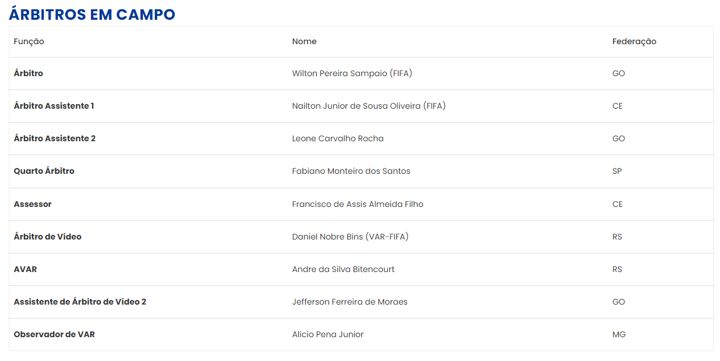
Task: Select the Assessor row label
Action: coord(33,204)
